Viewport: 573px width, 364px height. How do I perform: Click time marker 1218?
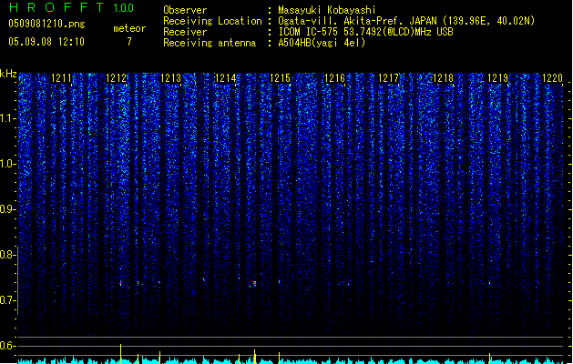[444, 78]
